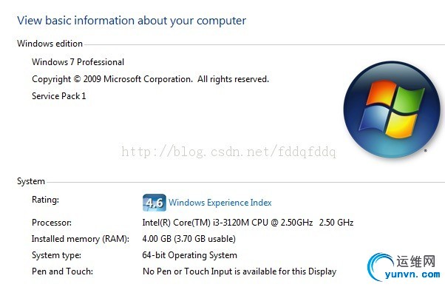Select the Windows 7 Professional text
This screenshot has height=287, width=445.
tap(78, 62)
